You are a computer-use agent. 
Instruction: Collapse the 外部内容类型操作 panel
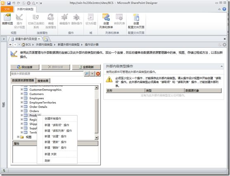tap(221, 66)
